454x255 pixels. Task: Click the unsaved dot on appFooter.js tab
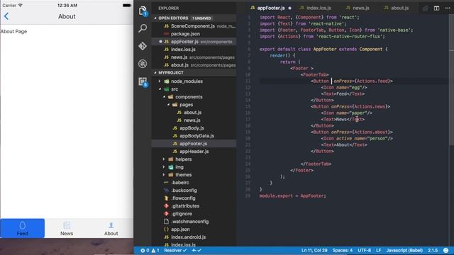click(289, 8)
